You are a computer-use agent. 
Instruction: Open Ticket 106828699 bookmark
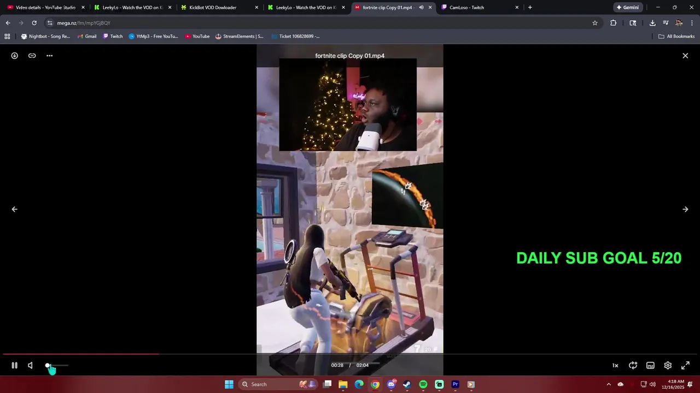[295, 37]
